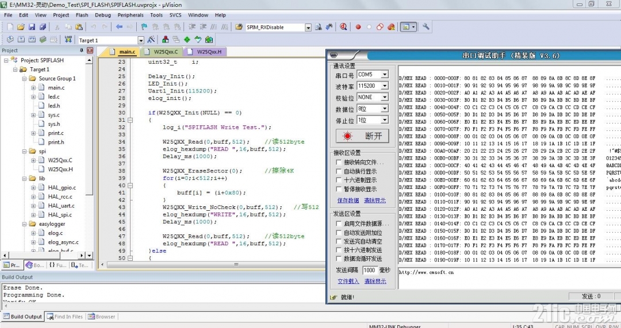Image resolution: width=621 pixels, height=328 pixels.
Task: Translate current file toolbar icon
Action: (x=10, y=40)
